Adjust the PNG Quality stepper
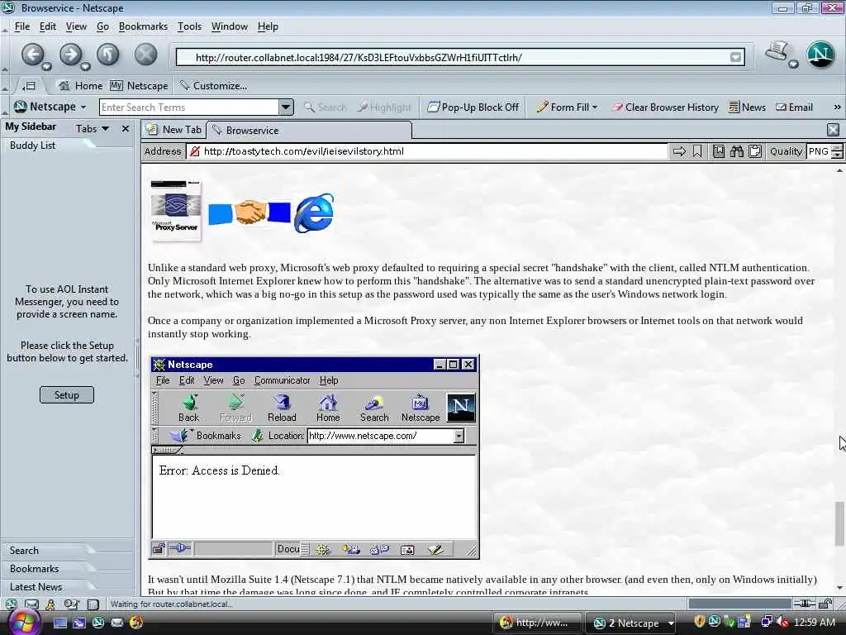Viewport: 846px width, 635px height. point(837,152)
